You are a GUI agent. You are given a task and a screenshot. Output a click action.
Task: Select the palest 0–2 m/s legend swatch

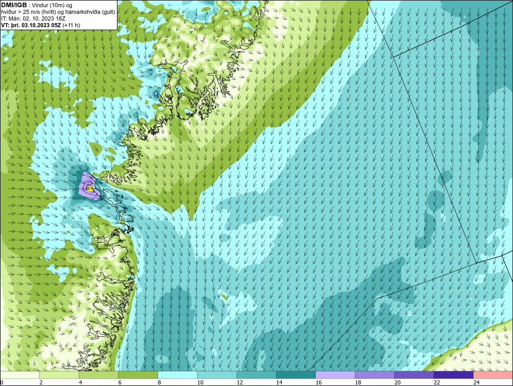click(x=20, y=375)
